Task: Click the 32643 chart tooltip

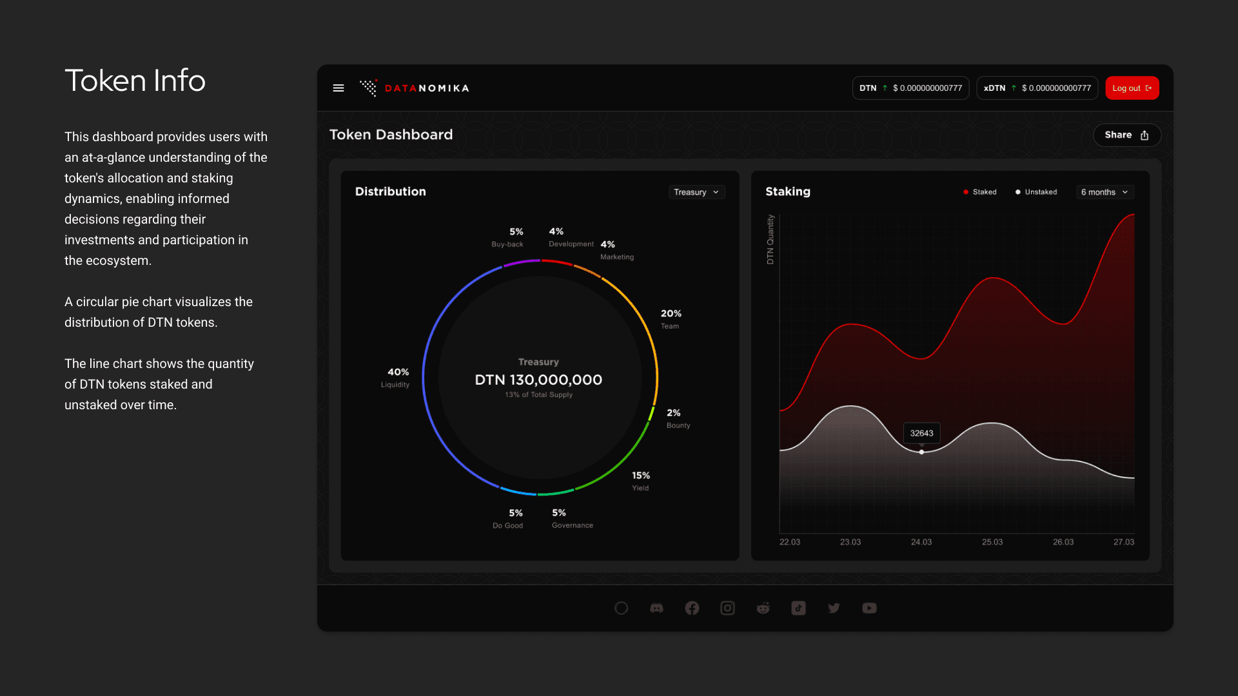Action: click(921, 433)
